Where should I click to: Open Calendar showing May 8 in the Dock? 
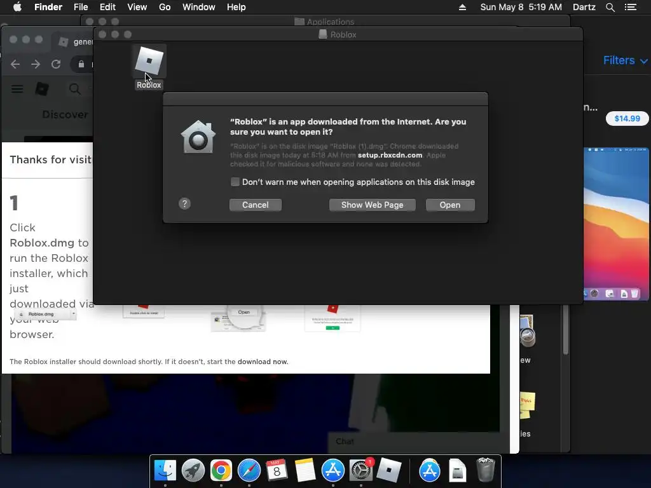click(x=277, y=471)
